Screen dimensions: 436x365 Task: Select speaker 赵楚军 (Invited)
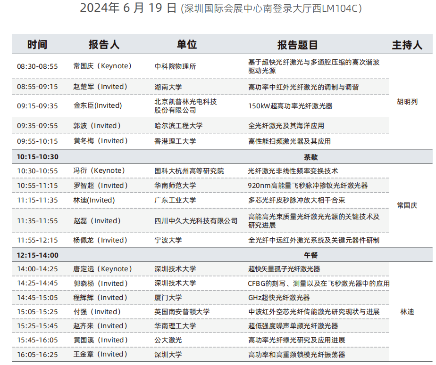pyautogui.click(x=101, y=87)
